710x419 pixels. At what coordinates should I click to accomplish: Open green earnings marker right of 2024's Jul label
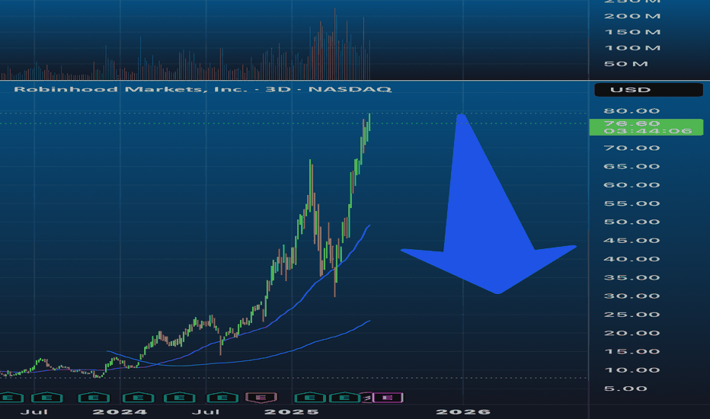(222, 398)
